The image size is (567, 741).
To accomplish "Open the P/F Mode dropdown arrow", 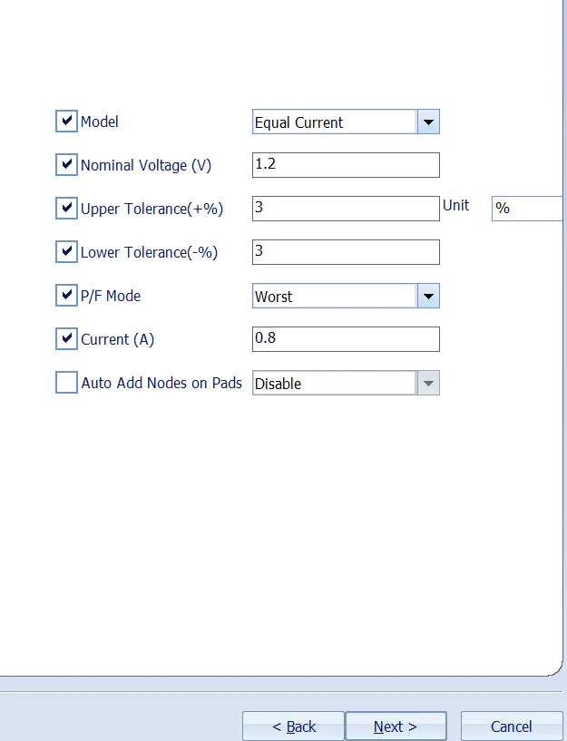I will coord(428,297).
